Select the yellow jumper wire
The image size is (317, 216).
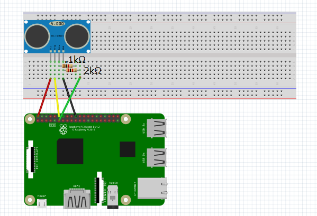click(57, 97)
